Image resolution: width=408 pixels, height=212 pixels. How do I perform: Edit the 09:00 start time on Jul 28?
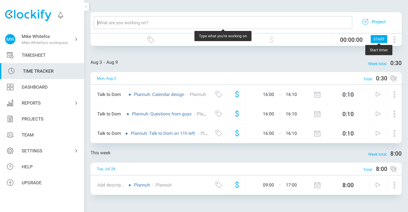(x=268, y=185)
